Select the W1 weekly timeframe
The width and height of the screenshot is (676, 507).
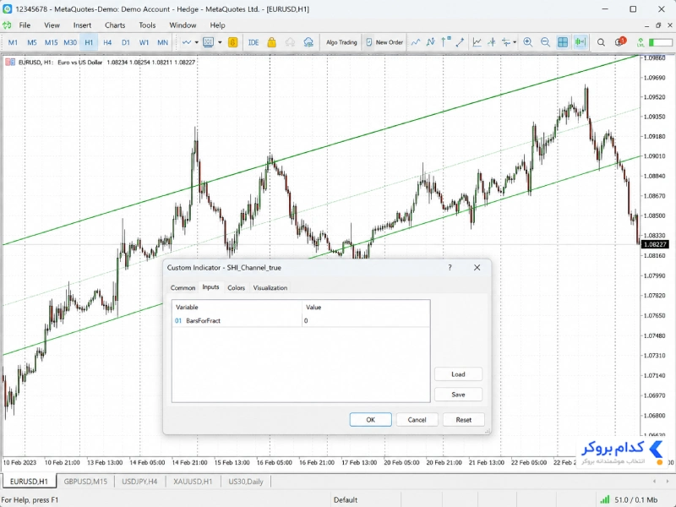click(144, 42)
